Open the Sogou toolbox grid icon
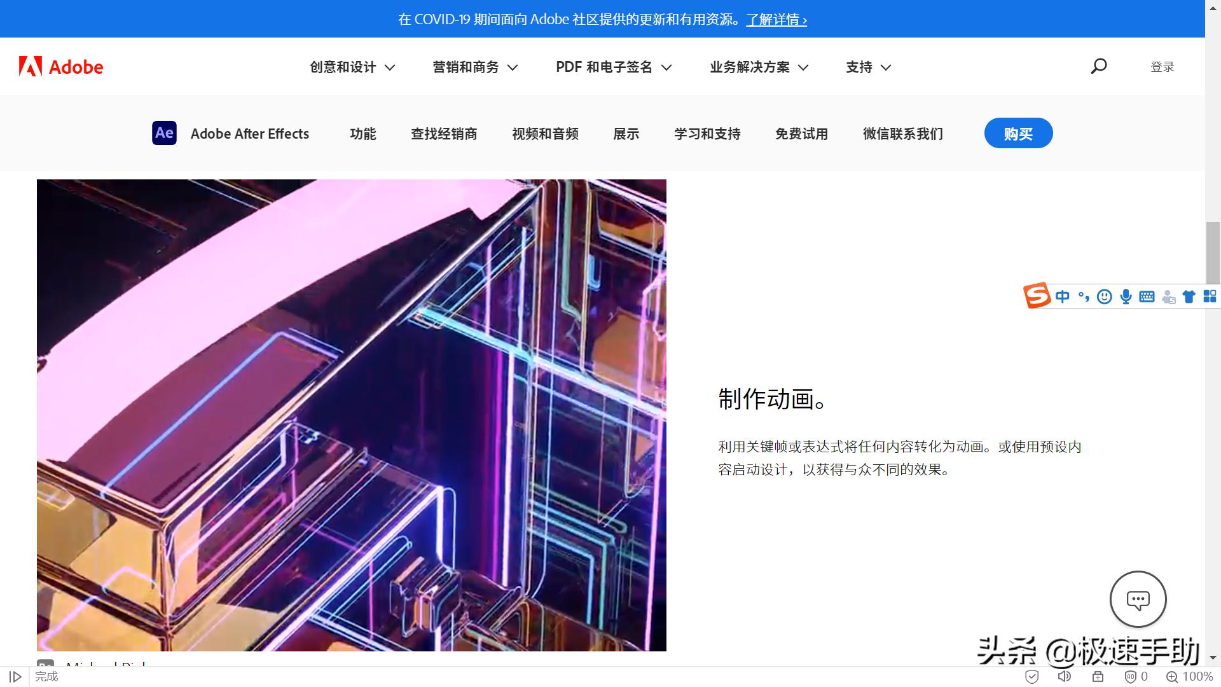 click(1210, 296)
